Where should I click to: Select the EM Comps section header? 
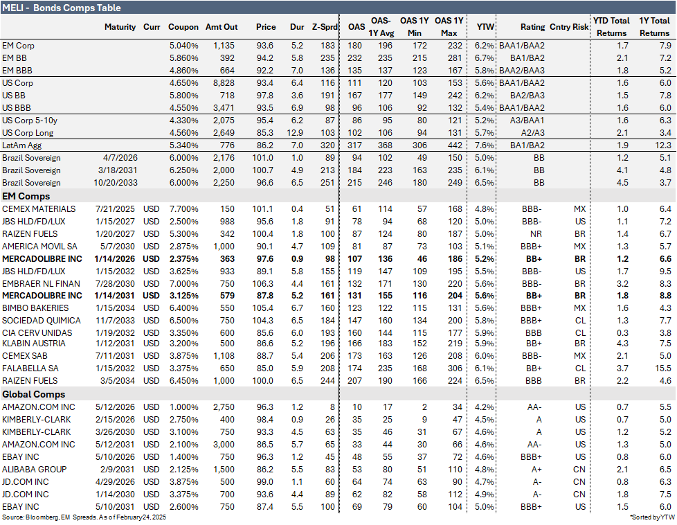[x=26, y=196]
